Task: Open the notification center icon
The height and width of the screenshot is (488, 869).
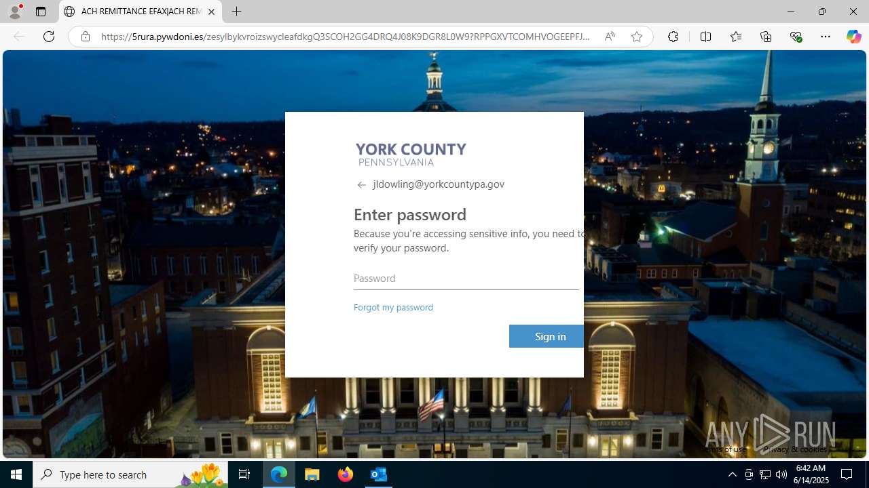Action: point(847,474)
